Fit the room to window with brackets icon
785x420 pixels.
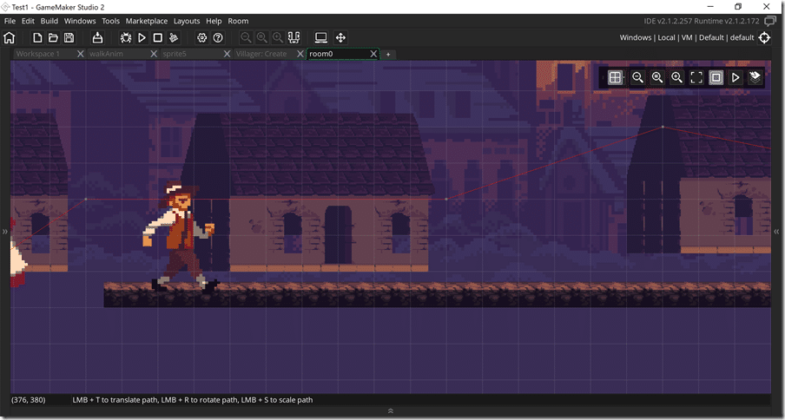click(696, 77)
